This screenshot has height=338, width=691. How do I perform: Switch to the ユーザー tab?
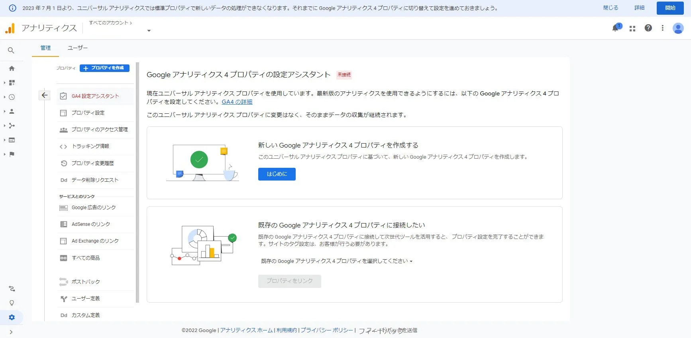(x=78, y=48)
